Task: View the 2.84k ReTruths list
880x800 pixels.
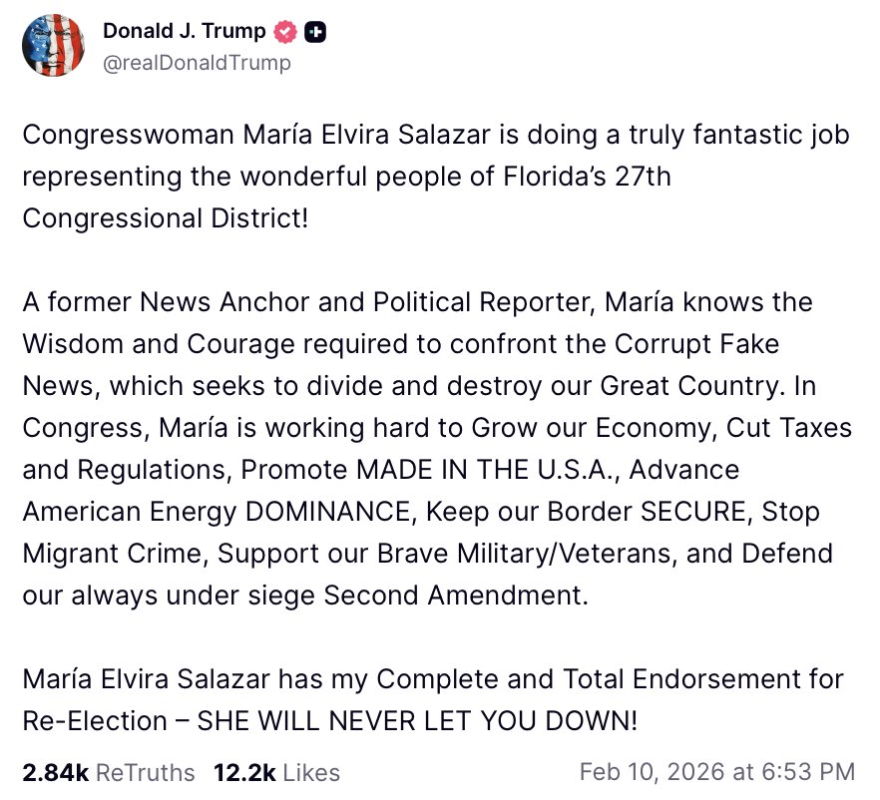Action: click(109, 772)
